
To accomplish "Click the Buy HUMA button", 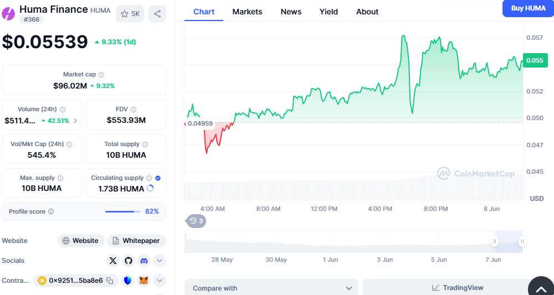I will tap(528, 8).
